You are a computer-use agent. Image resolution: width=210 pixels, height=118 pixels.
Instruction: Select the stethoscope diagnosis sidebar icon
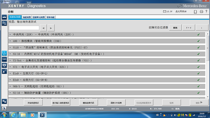4,53
